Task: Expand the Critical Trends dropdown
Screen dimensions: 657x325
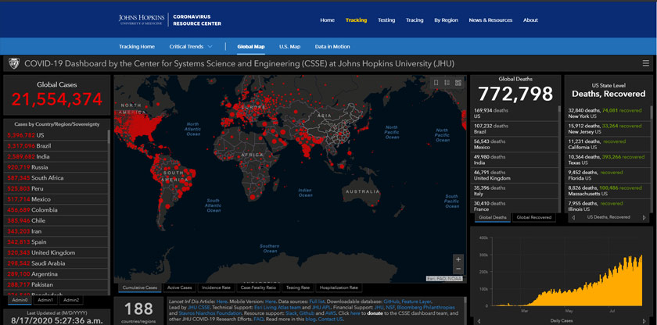Action: coord(191,46)
